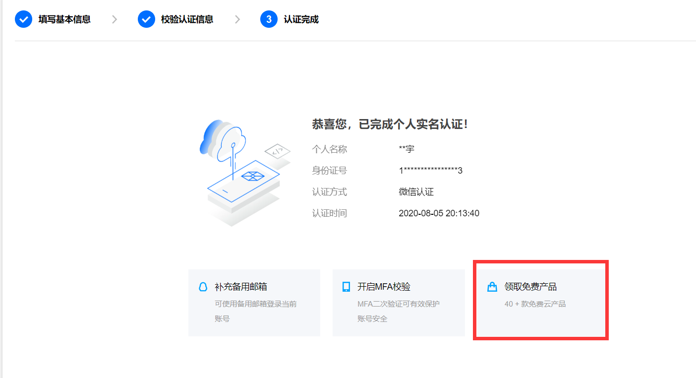This screenshot has height=378, width=696.
Task: Click the chevron after 校验认证信息
Action: [237, 19]
